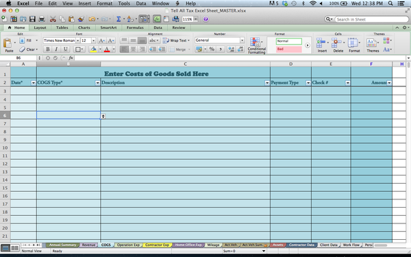Apply red font color A

(x=107, y=49)
